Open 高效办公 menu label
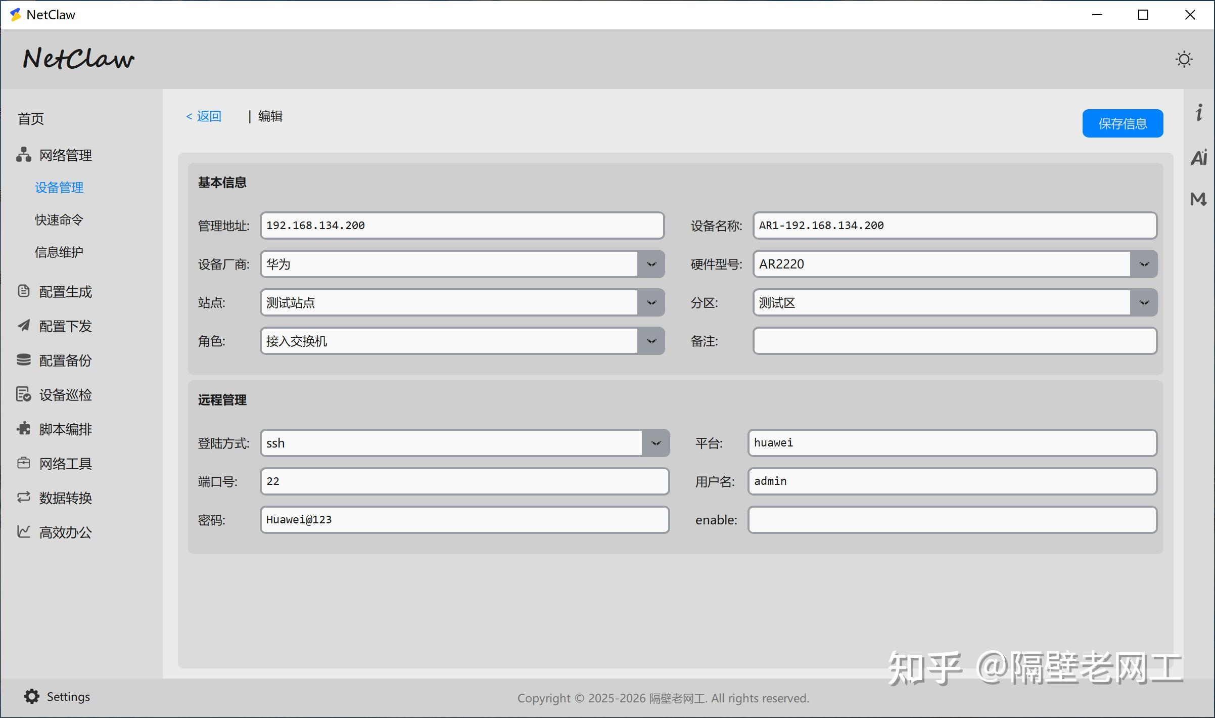 click(66, 532)
